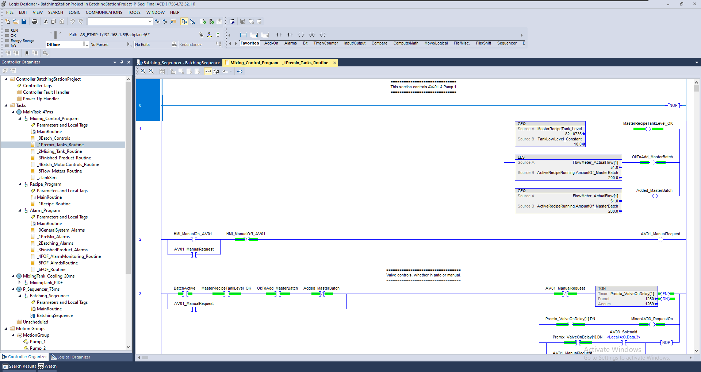The height and width of the screenshot is (372, 701).
Task: Click the Controller Organizer vertical scrollbar
Action: click(128, 179)
